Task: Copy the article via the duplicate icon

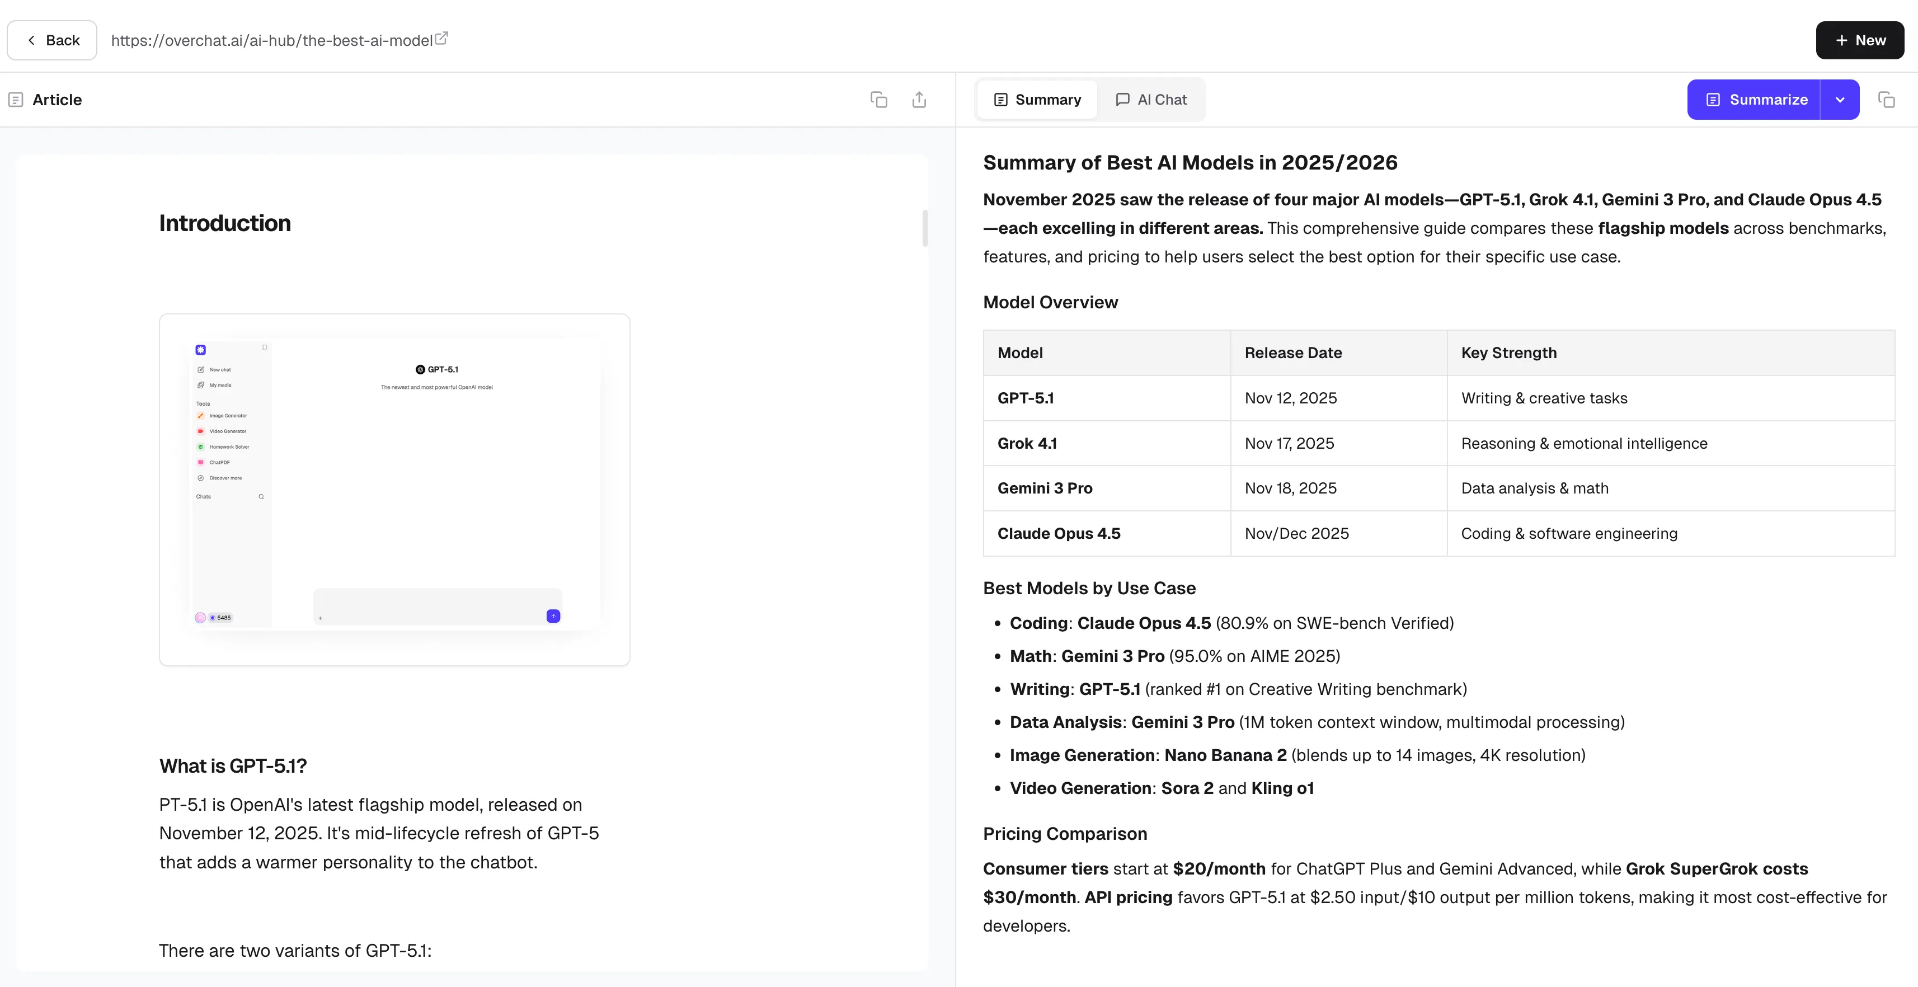Action: 878,99
